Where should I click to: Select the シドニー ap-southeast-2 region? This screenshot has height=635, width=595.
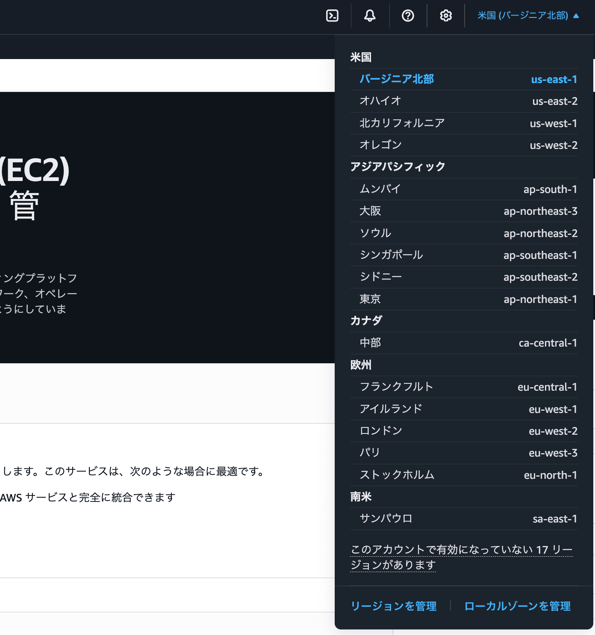(464, 277)
